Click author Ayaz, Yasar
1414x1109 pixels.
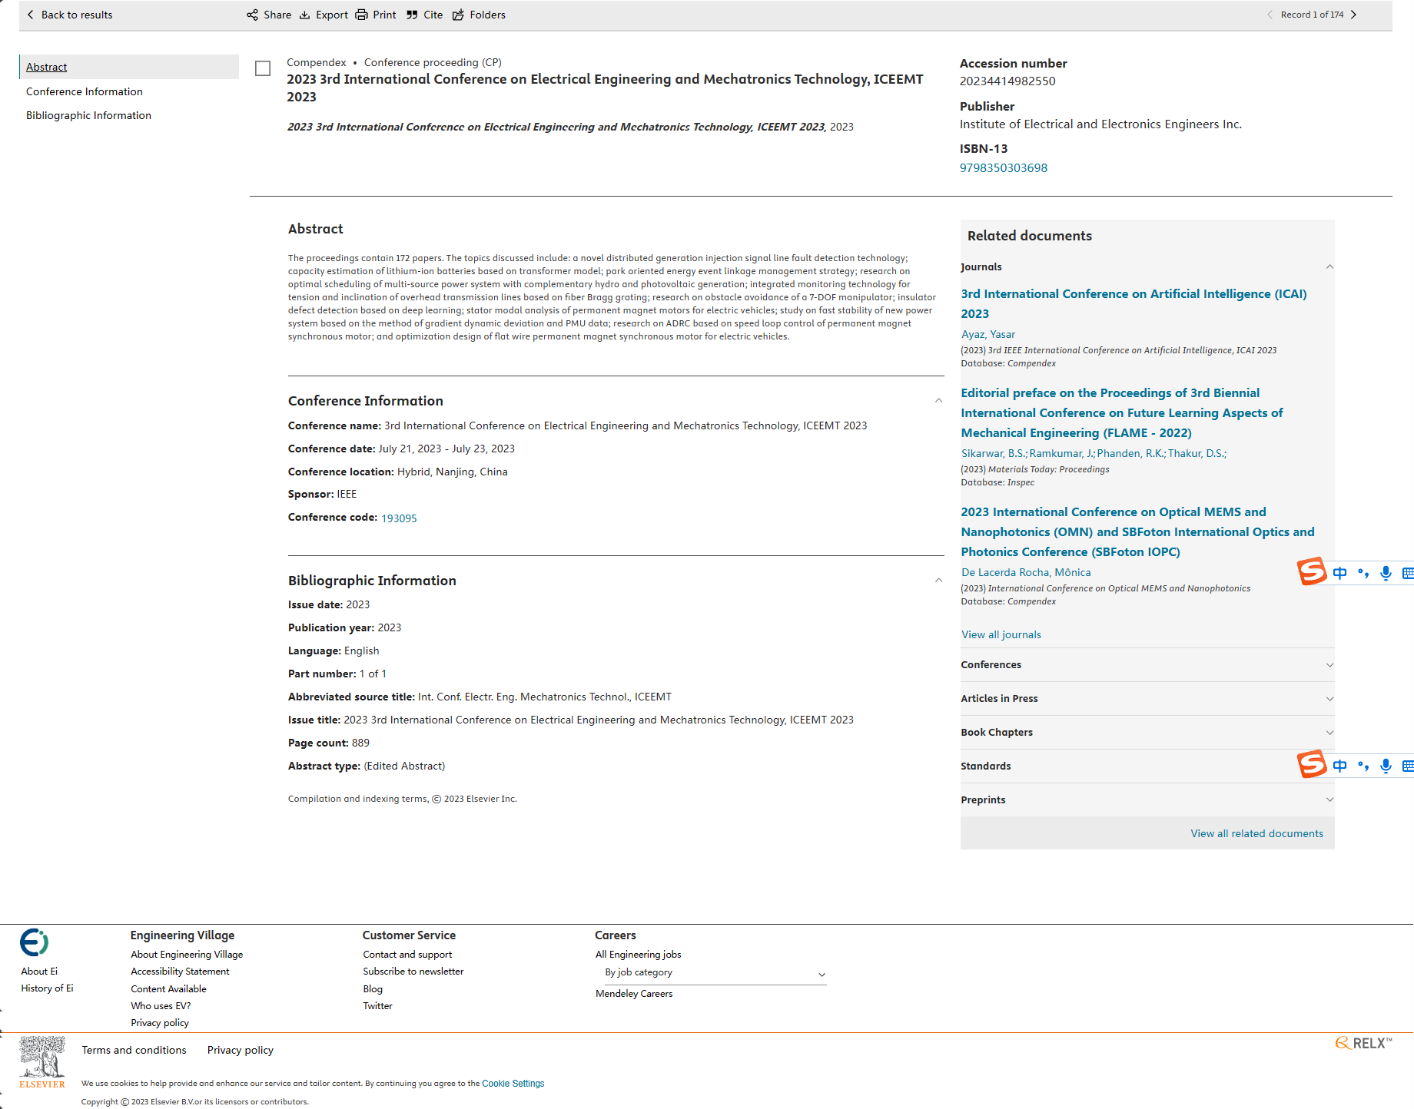click(988, 334)
